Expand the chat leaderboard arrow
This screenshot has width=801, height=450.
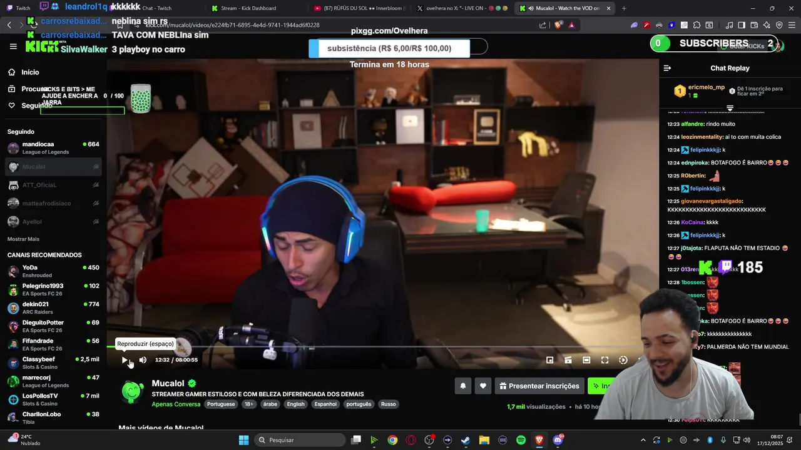tap(730, 109)
